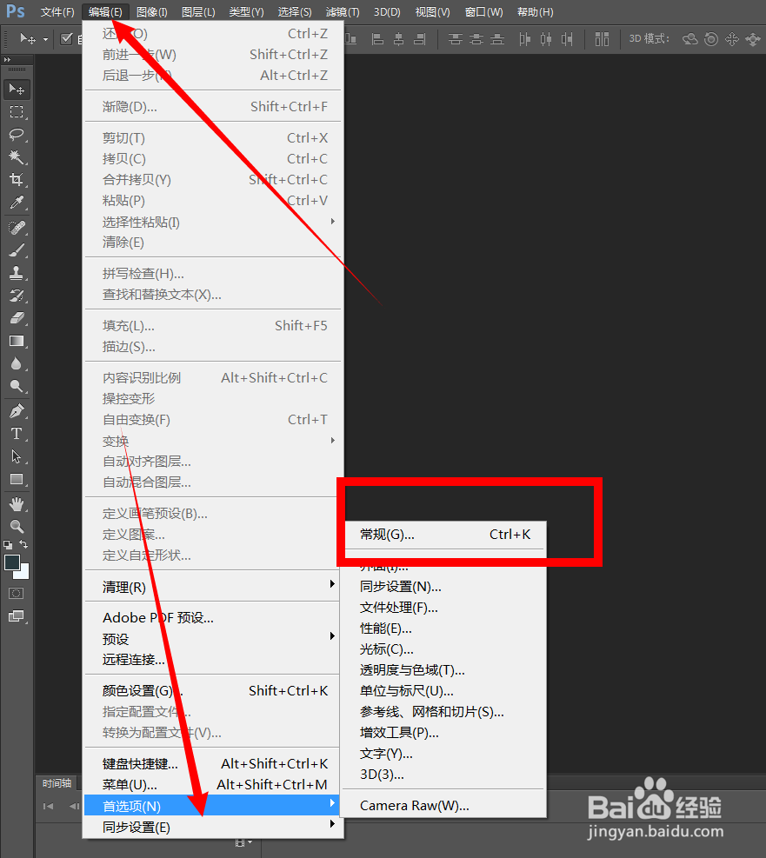Screen dimensions: 766x858
Task: Open the 窗口(W) menu
Action: (483, 12)
